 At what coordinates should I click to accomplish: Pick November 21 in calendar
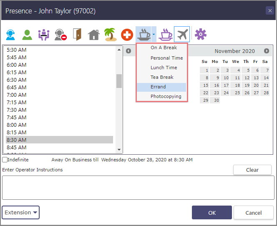tap(265, 85)
